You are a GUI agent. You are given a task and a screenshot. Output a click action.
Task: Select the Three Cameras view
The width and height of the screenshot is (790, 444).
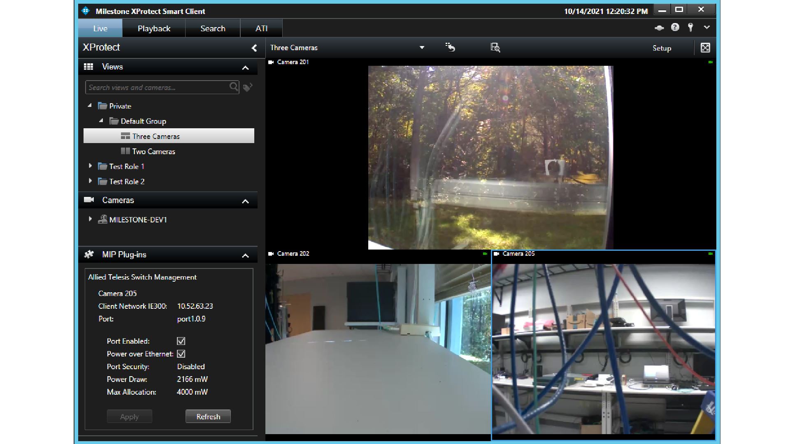pos(169,136)
